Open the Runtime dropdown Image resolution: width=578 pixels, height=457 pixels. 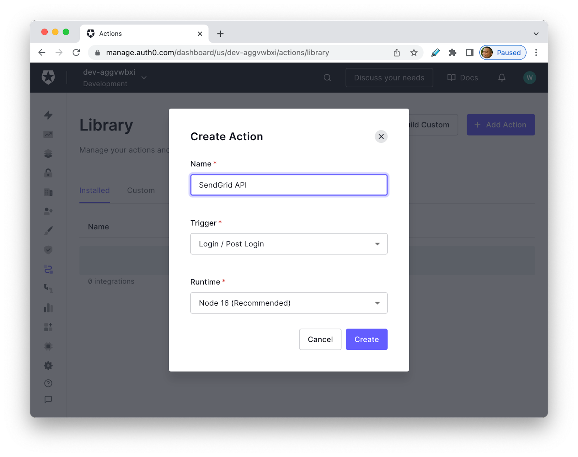[x=289, y=303]
